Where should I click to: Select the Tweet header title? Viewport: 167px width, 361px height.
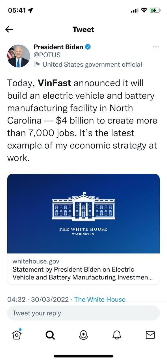83,29
